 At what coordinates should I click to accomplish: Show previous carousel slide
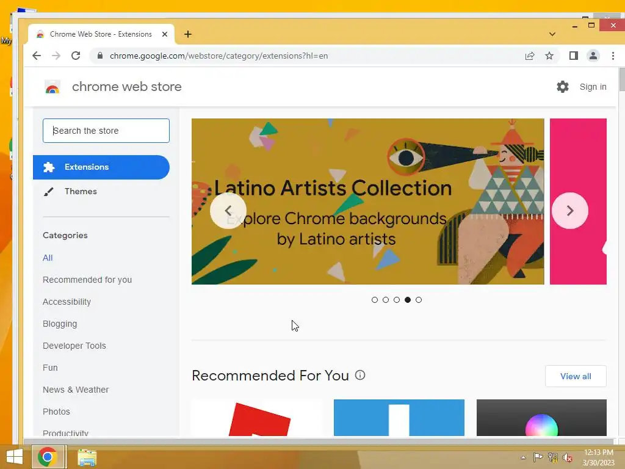[228, 211]
